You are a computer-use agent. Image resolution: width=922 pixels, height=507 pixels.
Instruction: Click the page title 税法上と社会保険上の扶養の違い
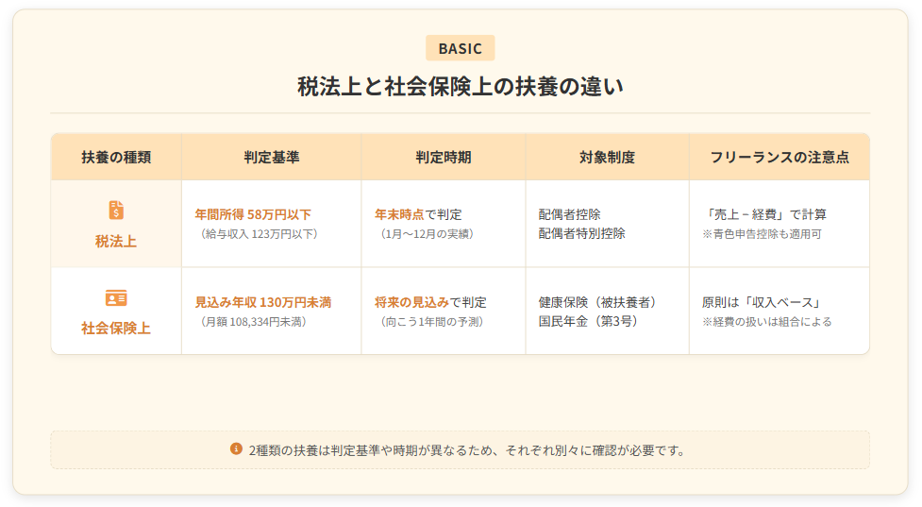461,86
